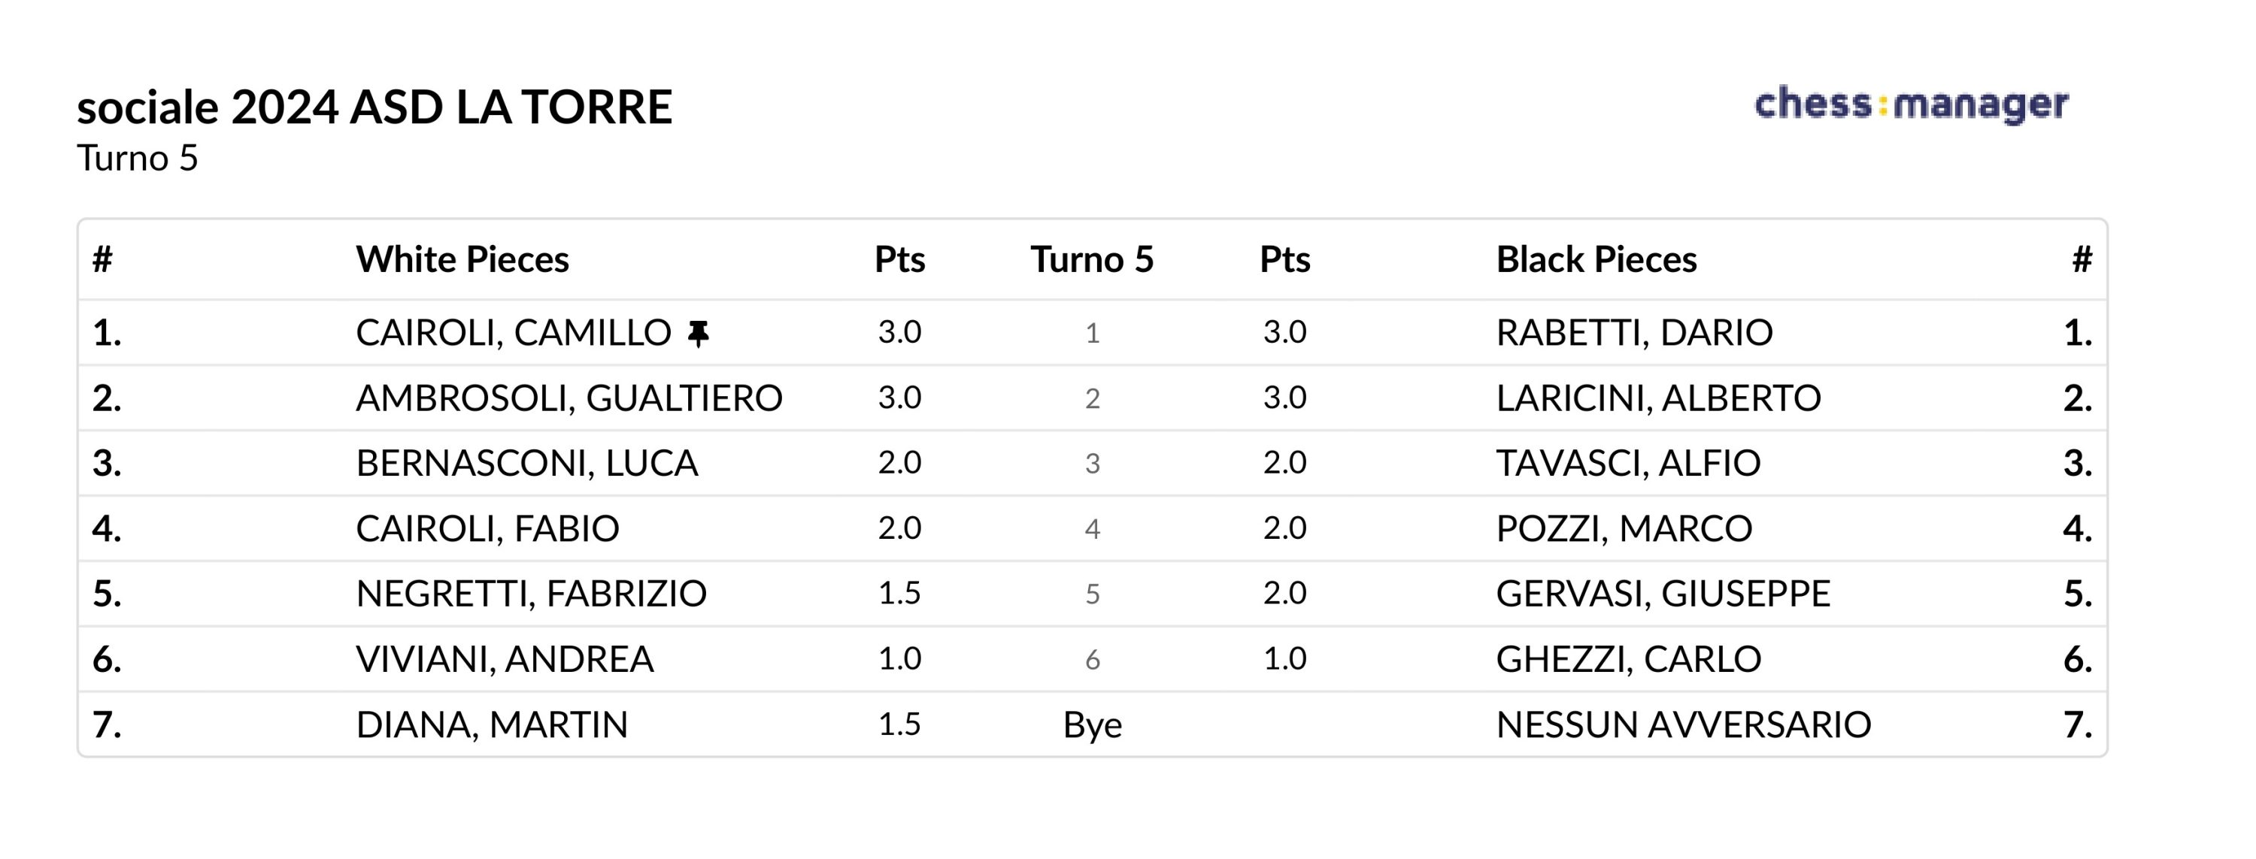2256x859 pixels.
Task: Open the chess:manager logo
Action: [x=1912, y=104]
